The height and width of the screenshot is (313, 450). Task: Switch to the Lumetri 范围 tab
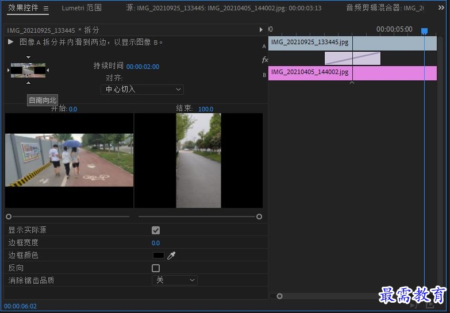tap(82, 7)
